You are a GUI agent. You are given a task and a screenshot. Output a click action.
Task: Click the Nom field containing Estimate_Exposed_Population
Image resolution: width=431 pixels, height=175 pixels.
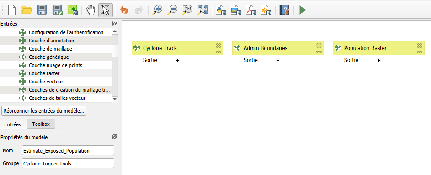pos(68,151)
